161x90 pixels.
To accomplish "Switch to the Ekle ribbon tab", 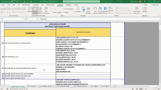I will click(14, 5).
